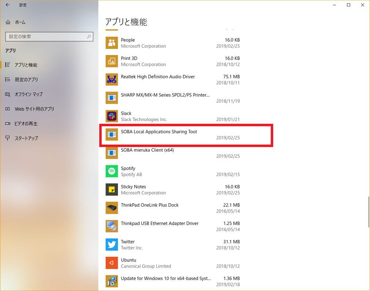This screenshot has height=291, width=370.
Task: Click the 2019/02/15 date of Spotify
Action: click(x=228, y=175)
